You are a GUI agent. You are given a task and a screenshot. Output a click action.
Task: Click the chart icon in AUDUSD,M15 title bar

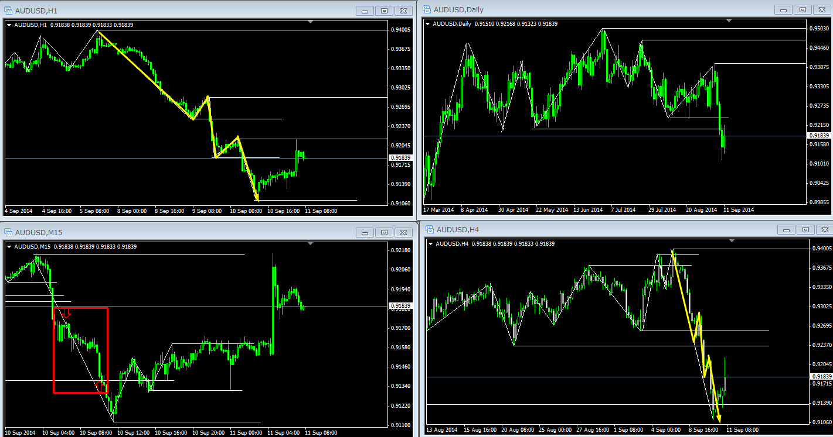[8, 233]
